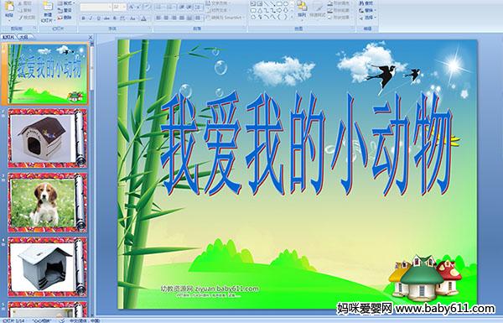Screen dimensions: 503x323
Task: Click the Clear Formatting icon
Action: tap(147, 7)
